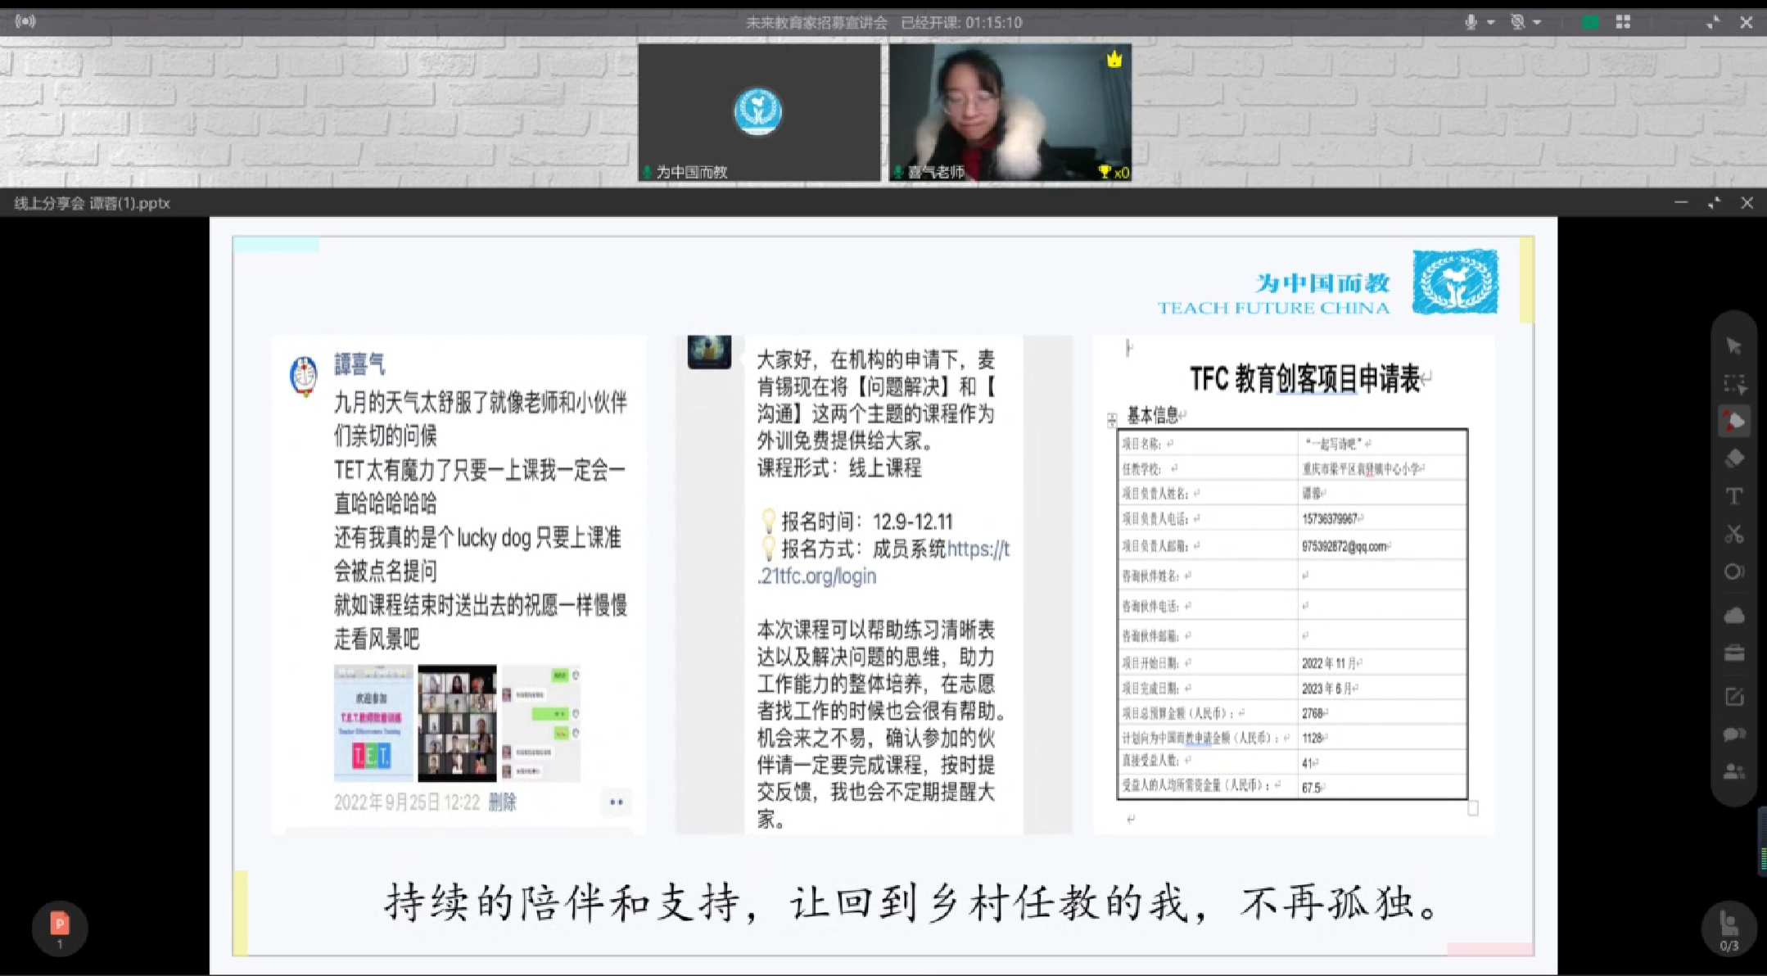Select the arrow pointer tool
Screen dimensions: 1767x976
pos(1733,346)
